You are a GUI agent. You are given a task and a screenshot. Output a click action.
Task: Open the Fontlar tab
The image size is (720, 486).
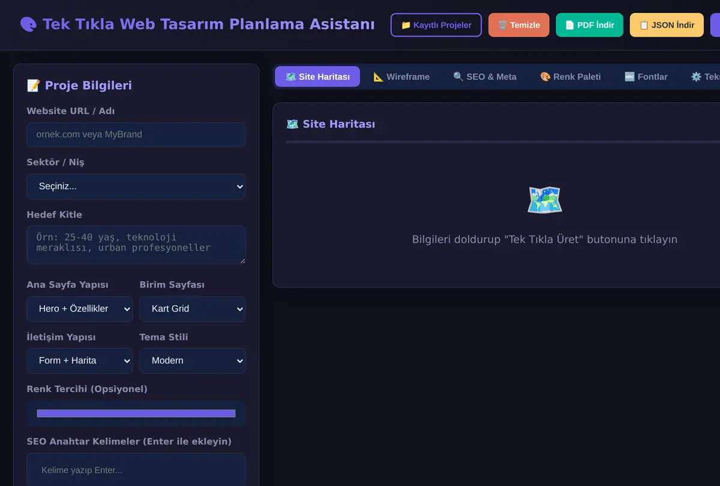[646, 77]
